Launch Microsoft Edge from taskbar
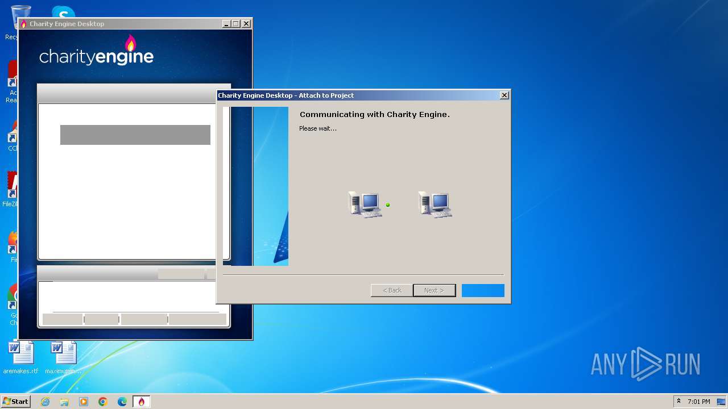The image size is (728, 409). (x=122, y=402)
